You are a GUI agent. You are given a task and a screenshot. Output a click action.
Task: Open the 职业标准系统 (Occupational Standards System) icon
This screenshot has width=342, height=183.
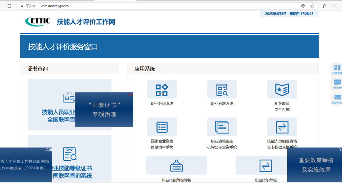(222, 89)
